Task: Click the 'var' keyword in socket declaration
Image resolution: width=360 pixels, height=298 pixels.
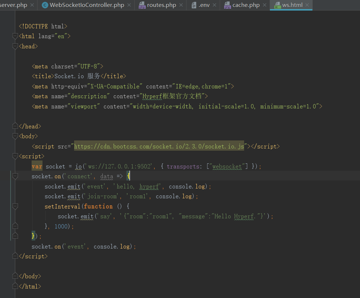Action: click(x=37, y=166)
